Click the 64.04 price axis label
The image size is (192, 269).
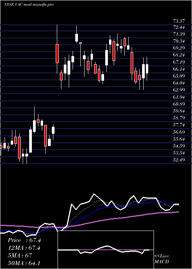click(x=179, y=83)
